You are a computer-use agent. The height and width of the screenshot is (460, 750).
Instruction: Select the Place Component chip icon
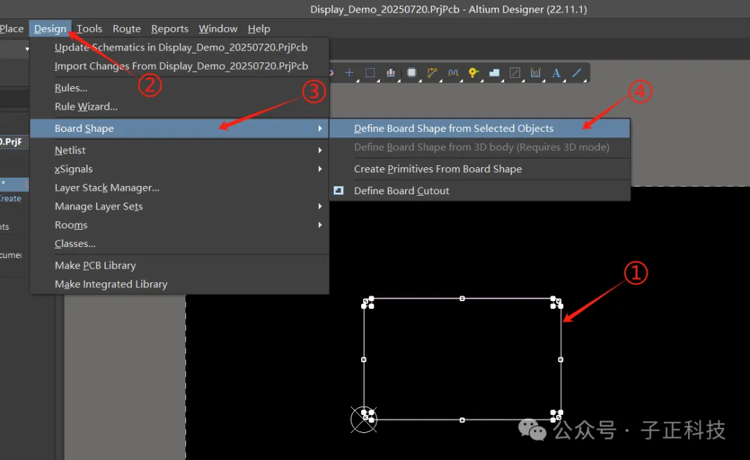pos(411,73)
